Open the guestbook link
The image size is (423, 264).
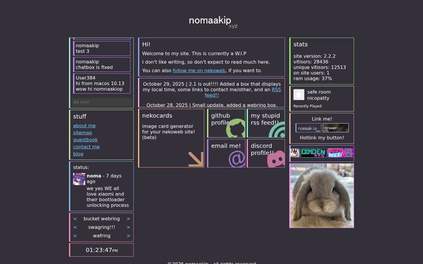[x=85, y=140]
